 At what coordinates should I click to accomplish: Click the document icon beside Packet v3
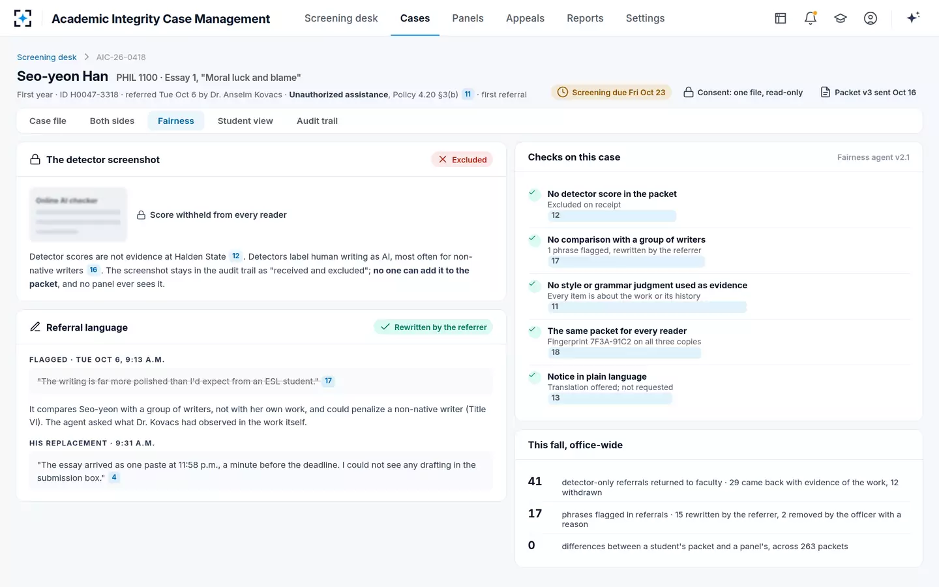coord(826,92)
